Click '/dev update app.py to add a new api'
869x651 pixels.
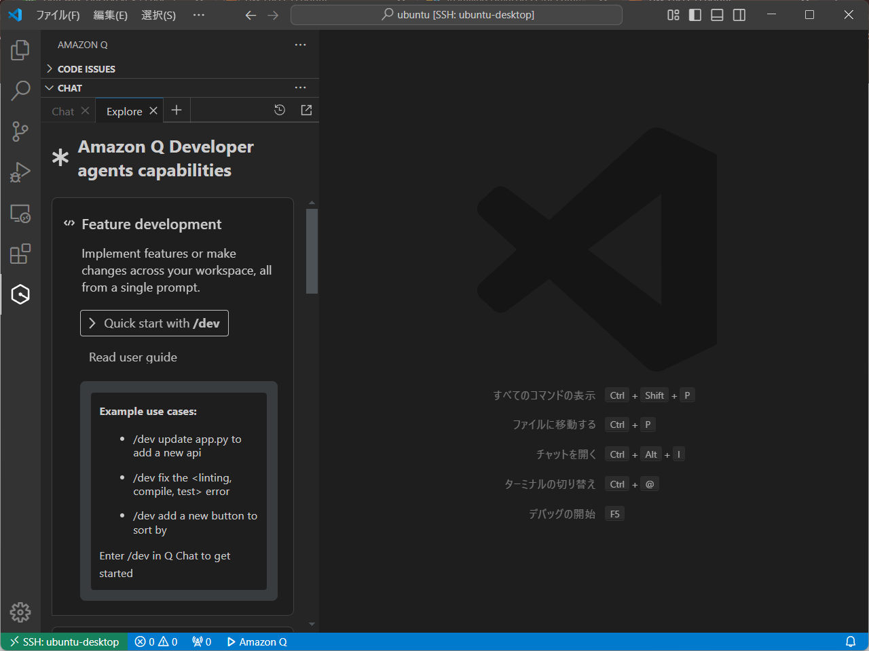pos(187,446)
